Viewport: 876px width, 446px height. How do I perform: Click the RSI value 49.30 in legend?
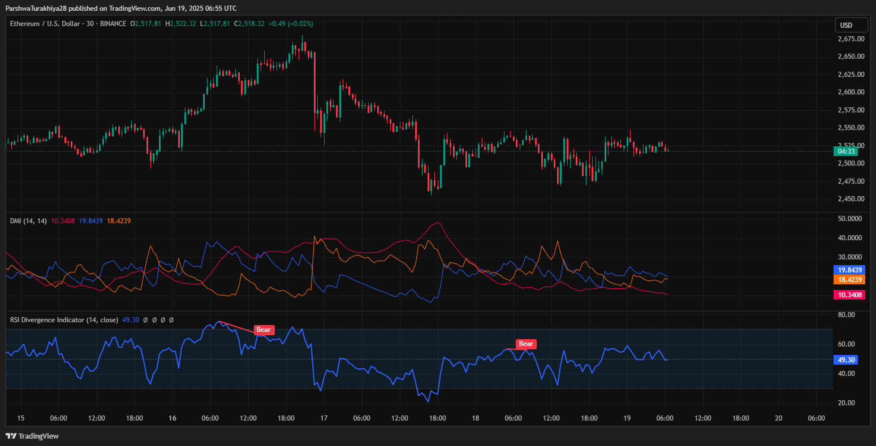(x=131, y=320)
